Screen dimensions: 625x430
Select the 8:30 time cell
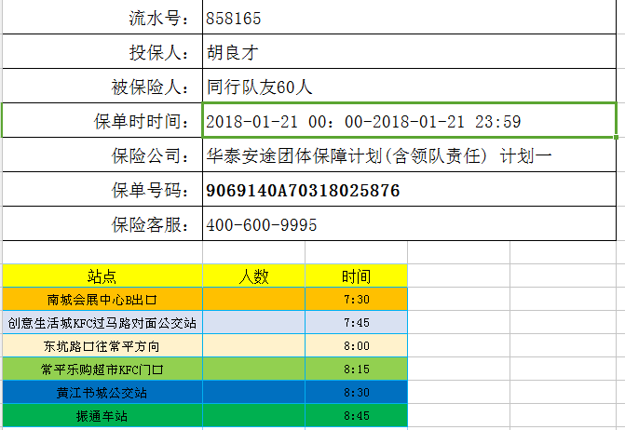tap(357, 392)
